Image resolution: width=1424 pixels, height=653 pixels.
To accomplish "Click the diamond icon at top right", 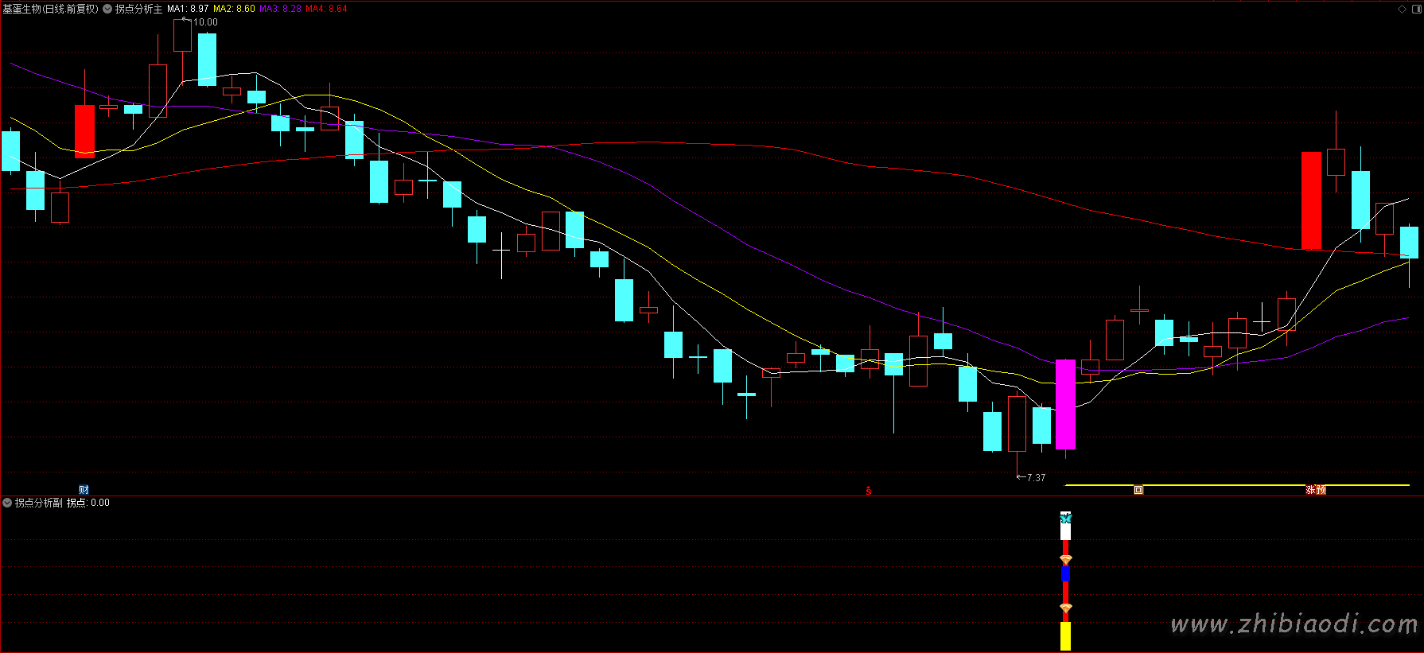I will click(1402, 9).
